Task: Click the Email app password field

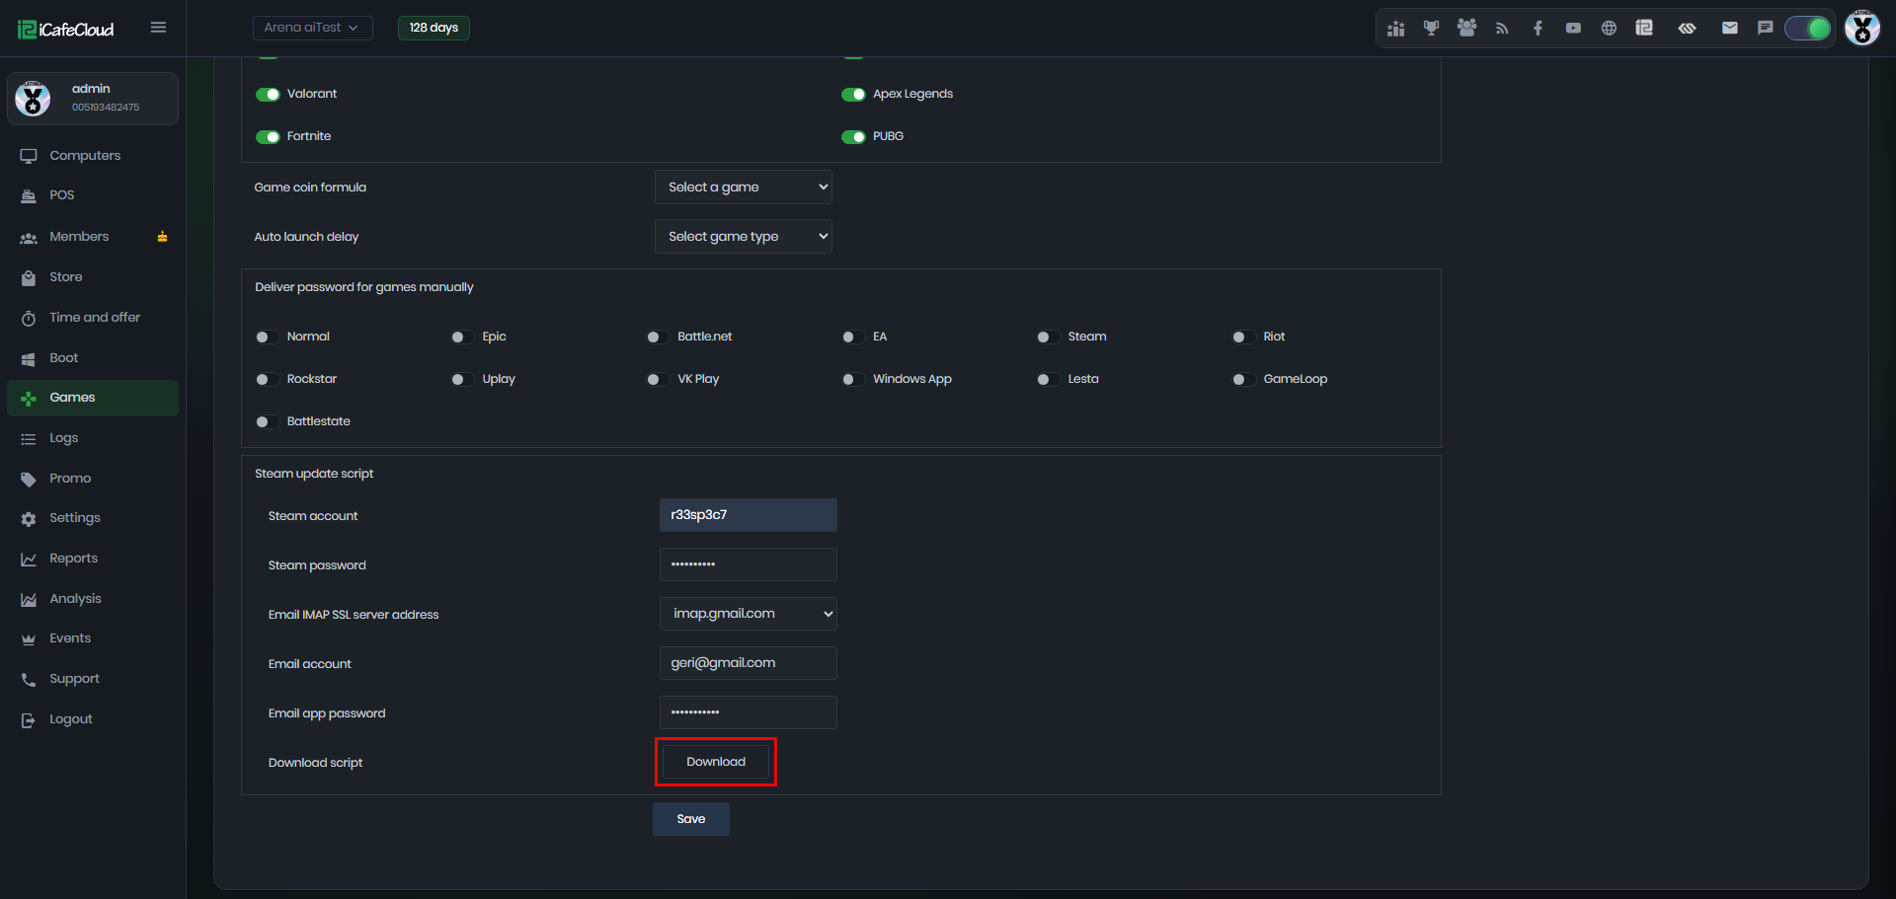Action: [748, 712]
